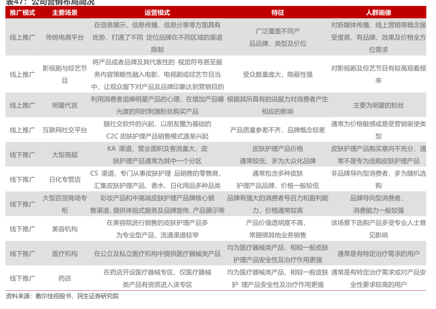
Task: Click the KA 渠道 operation cell
Action: (x=157, y=155)
